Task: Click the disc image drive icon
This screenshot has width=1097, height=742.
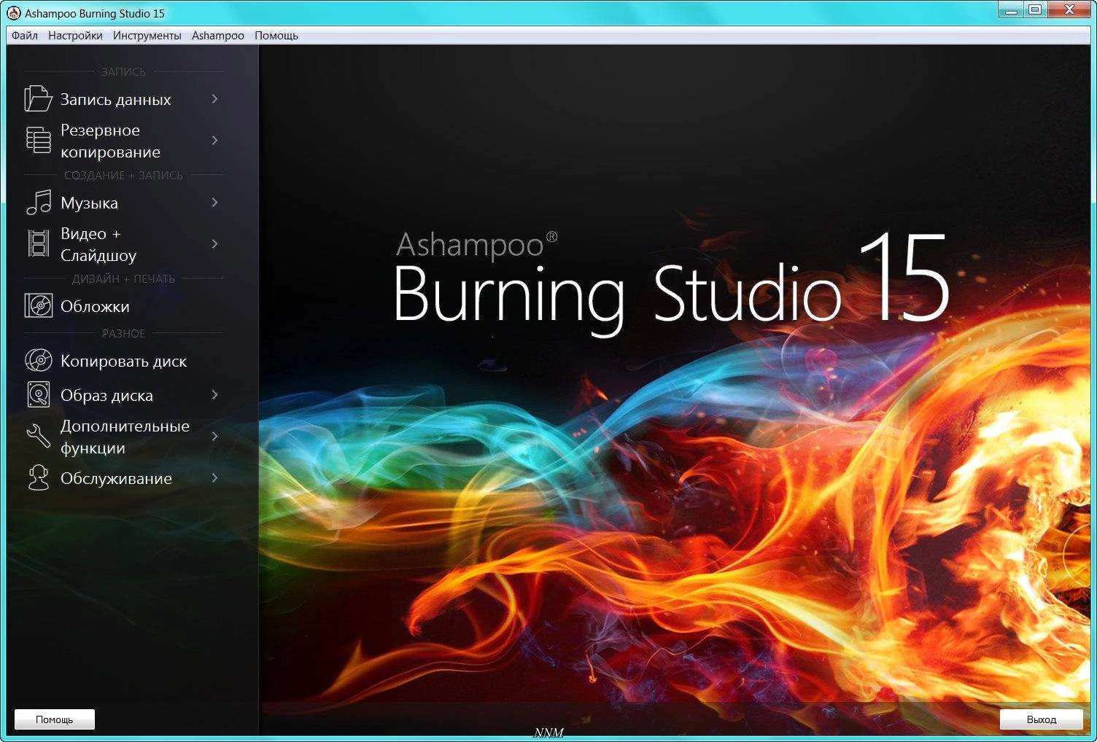Action: pyautogui.click(x=39, y=394)
